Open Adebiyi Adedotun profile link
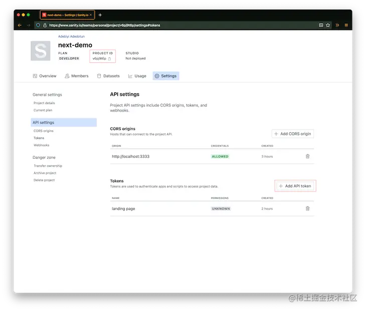This screenshot has height=311, width=366. click(x=71, y=37)
